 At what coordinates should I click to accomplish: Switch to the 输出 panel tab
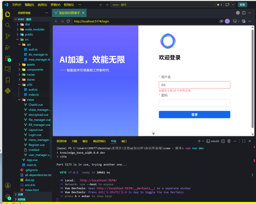(85, 141)
